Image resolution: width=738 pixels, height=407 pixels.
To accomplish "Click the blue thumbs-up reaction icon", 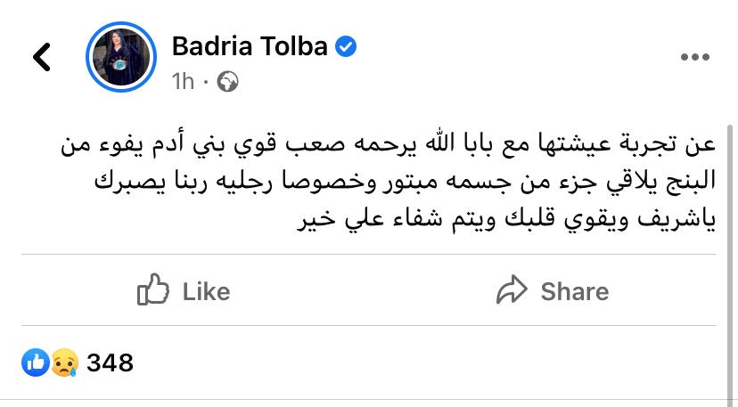I will pos(36,362).
